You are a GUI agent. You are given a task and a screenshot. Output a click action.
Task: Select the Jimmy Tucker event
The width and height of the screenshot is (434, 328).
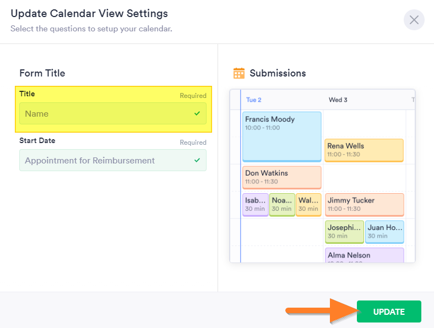pos(364,205)
